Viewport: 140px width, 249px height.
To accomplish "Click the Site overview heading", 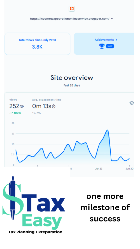I will coord(72,78).
